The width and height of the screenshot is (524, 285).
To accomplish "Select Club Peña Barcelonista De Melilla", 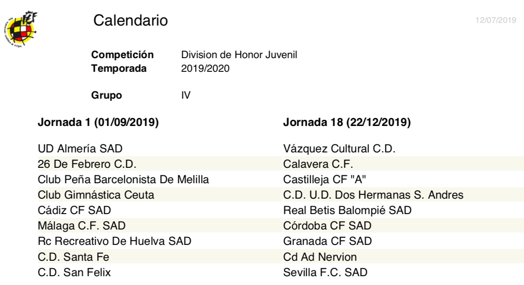I will tap(123, 179).
